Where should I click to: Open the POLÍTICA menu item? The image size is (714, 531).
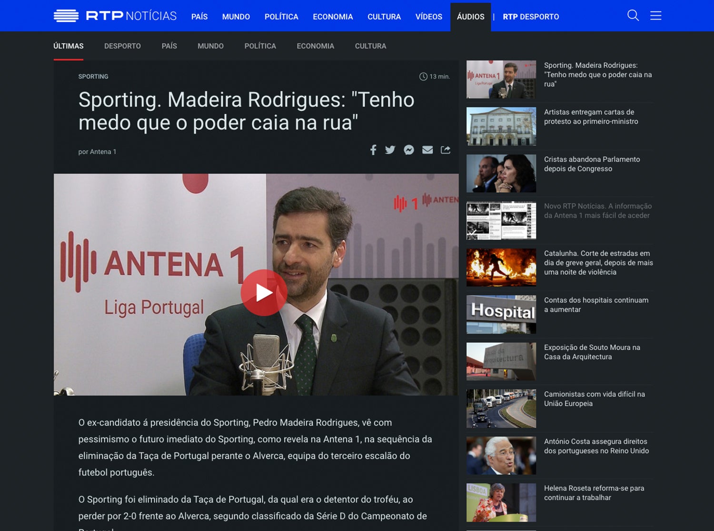tap(281, 17)
